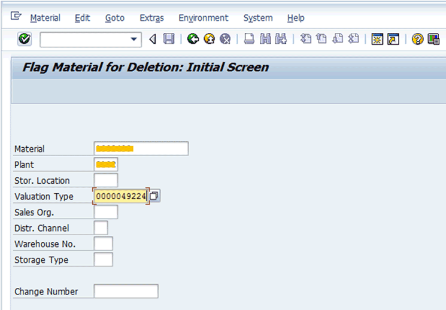Image resolution: width=446 pixels, height=310 pixels.
Task: Click the Find binoculars icon
Action: 265,39
